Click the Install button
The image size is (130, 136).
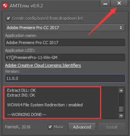tap(112, 127)
